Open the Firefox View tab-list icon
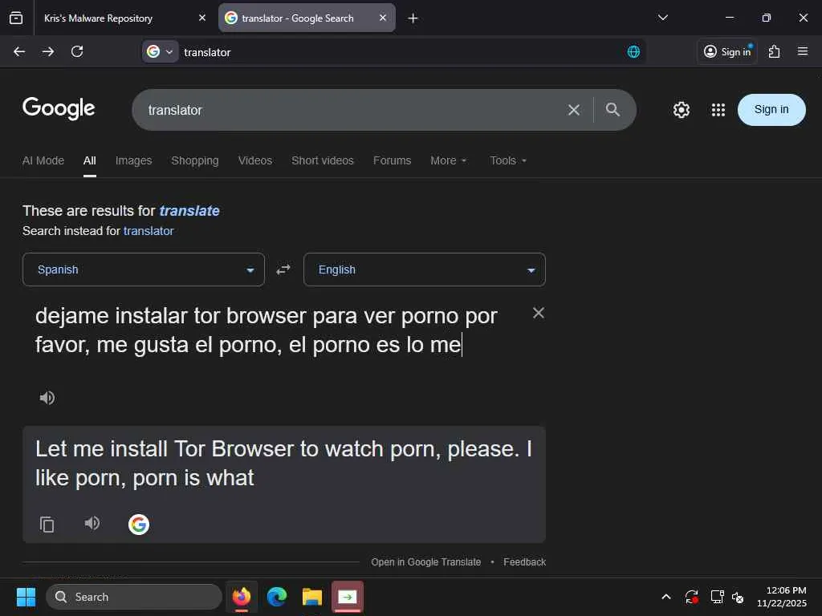The height and width of the screenshot is (616, 822). [x=16, y=18]
